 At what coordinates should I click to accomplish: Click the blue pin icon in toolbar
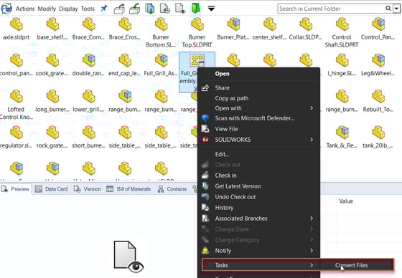pyautogui.click(x=104, y=8)
